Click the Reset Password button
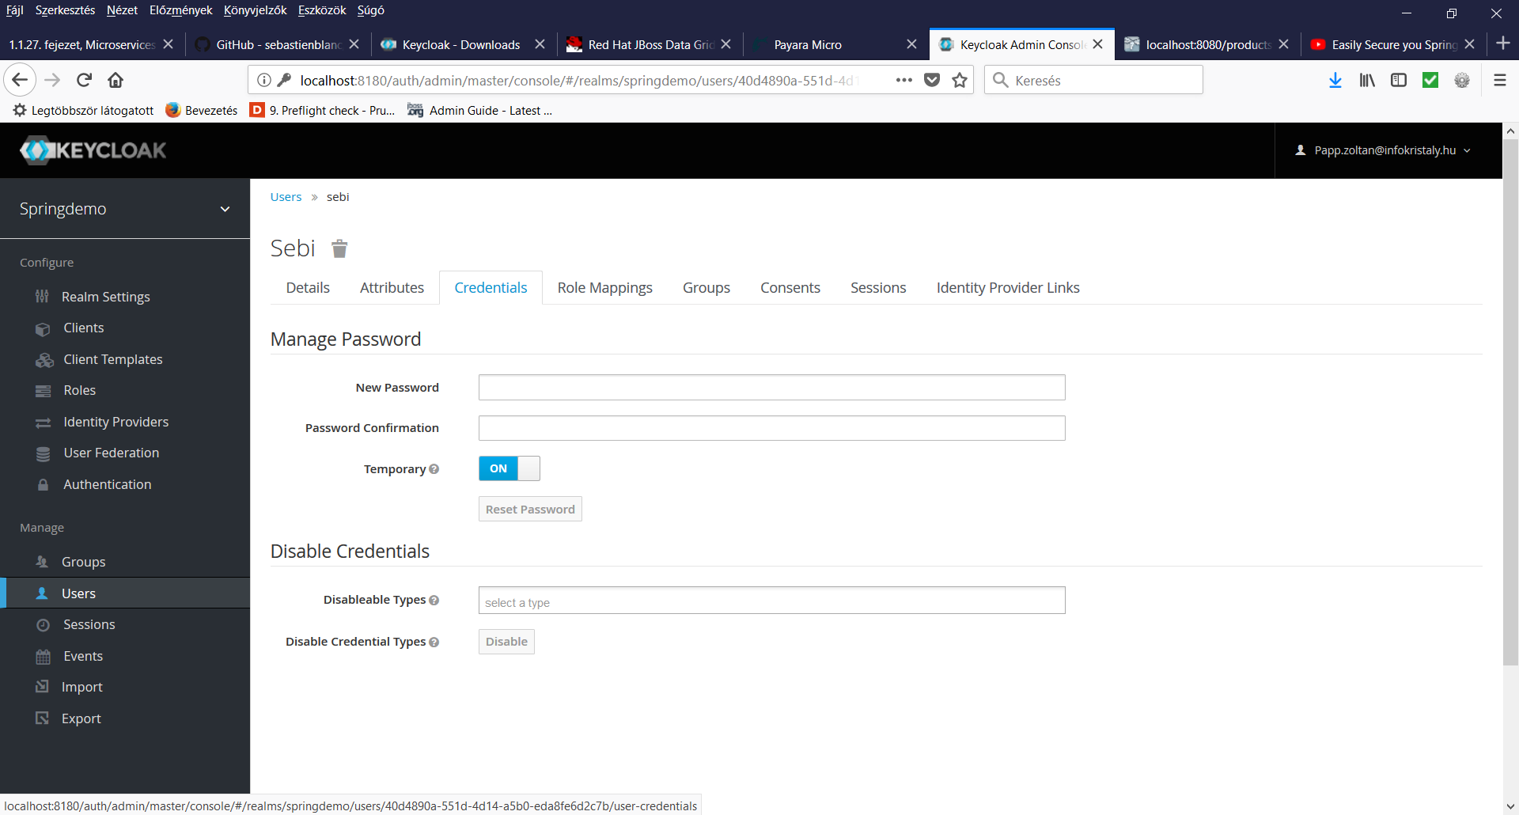 point(530,510)
